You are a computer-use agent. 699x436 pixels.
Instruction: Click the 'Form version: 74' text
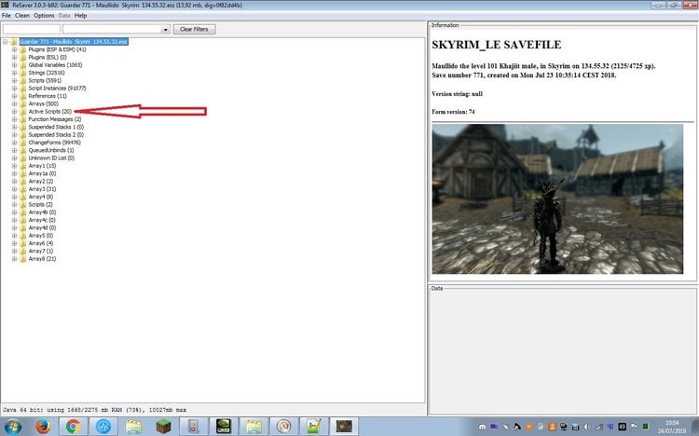pyautogui.click(x=453, y=112)
